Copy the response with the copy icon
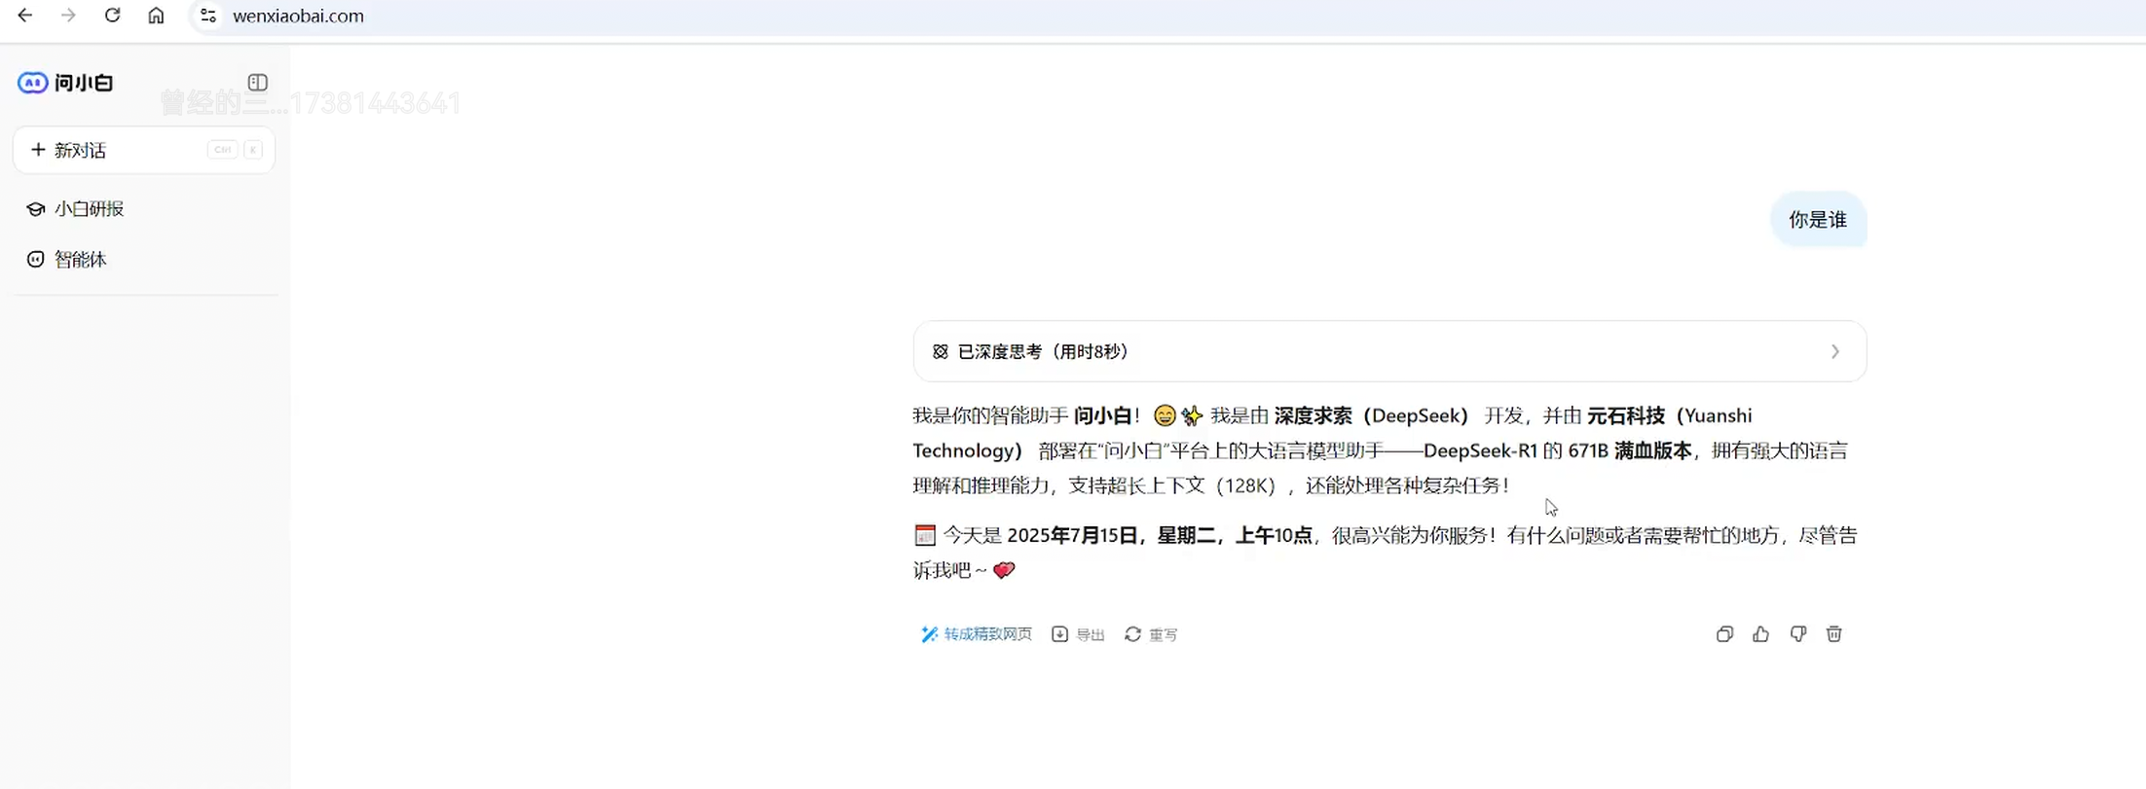 (1724, 634)
